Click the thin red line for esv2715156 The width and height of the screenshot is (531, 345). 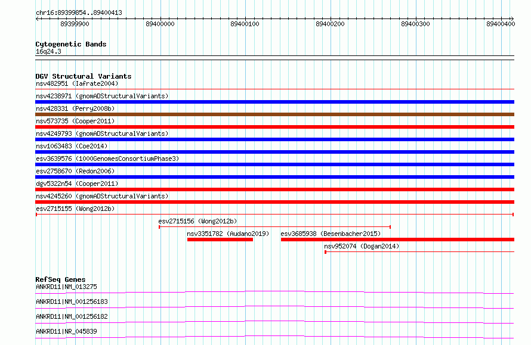coord(274,227)
